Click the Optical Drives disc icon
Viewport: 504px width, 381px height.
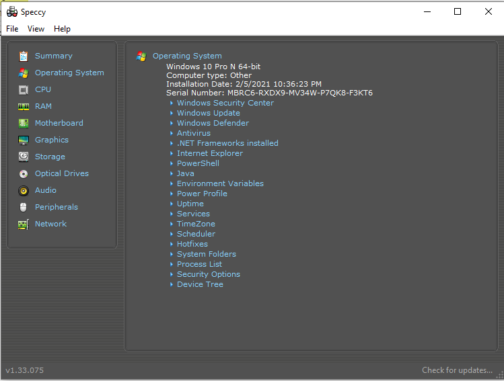pos(24,173)
